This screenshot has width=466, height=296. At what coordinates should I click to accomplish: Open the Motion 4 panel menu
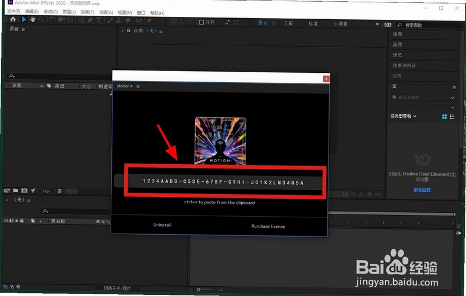point(138,86)
